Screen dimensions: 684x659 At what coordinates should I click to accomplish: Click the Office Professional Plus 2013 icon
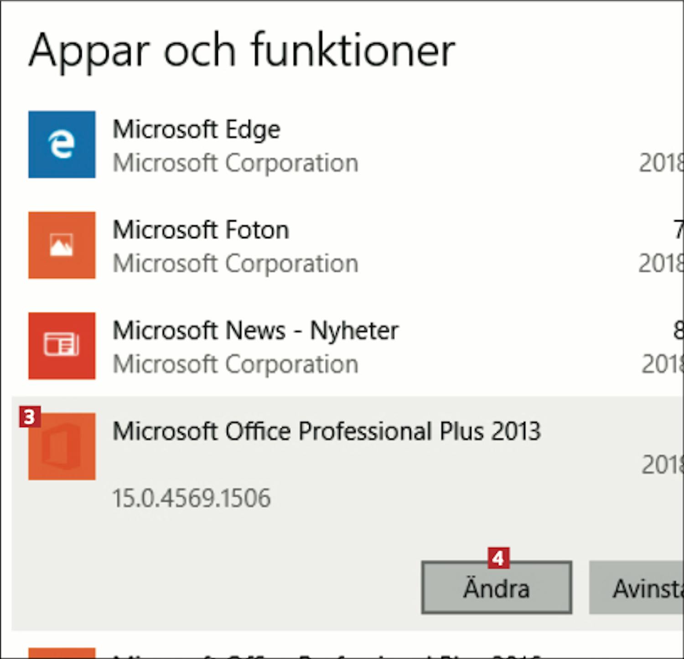click(62, 447)
